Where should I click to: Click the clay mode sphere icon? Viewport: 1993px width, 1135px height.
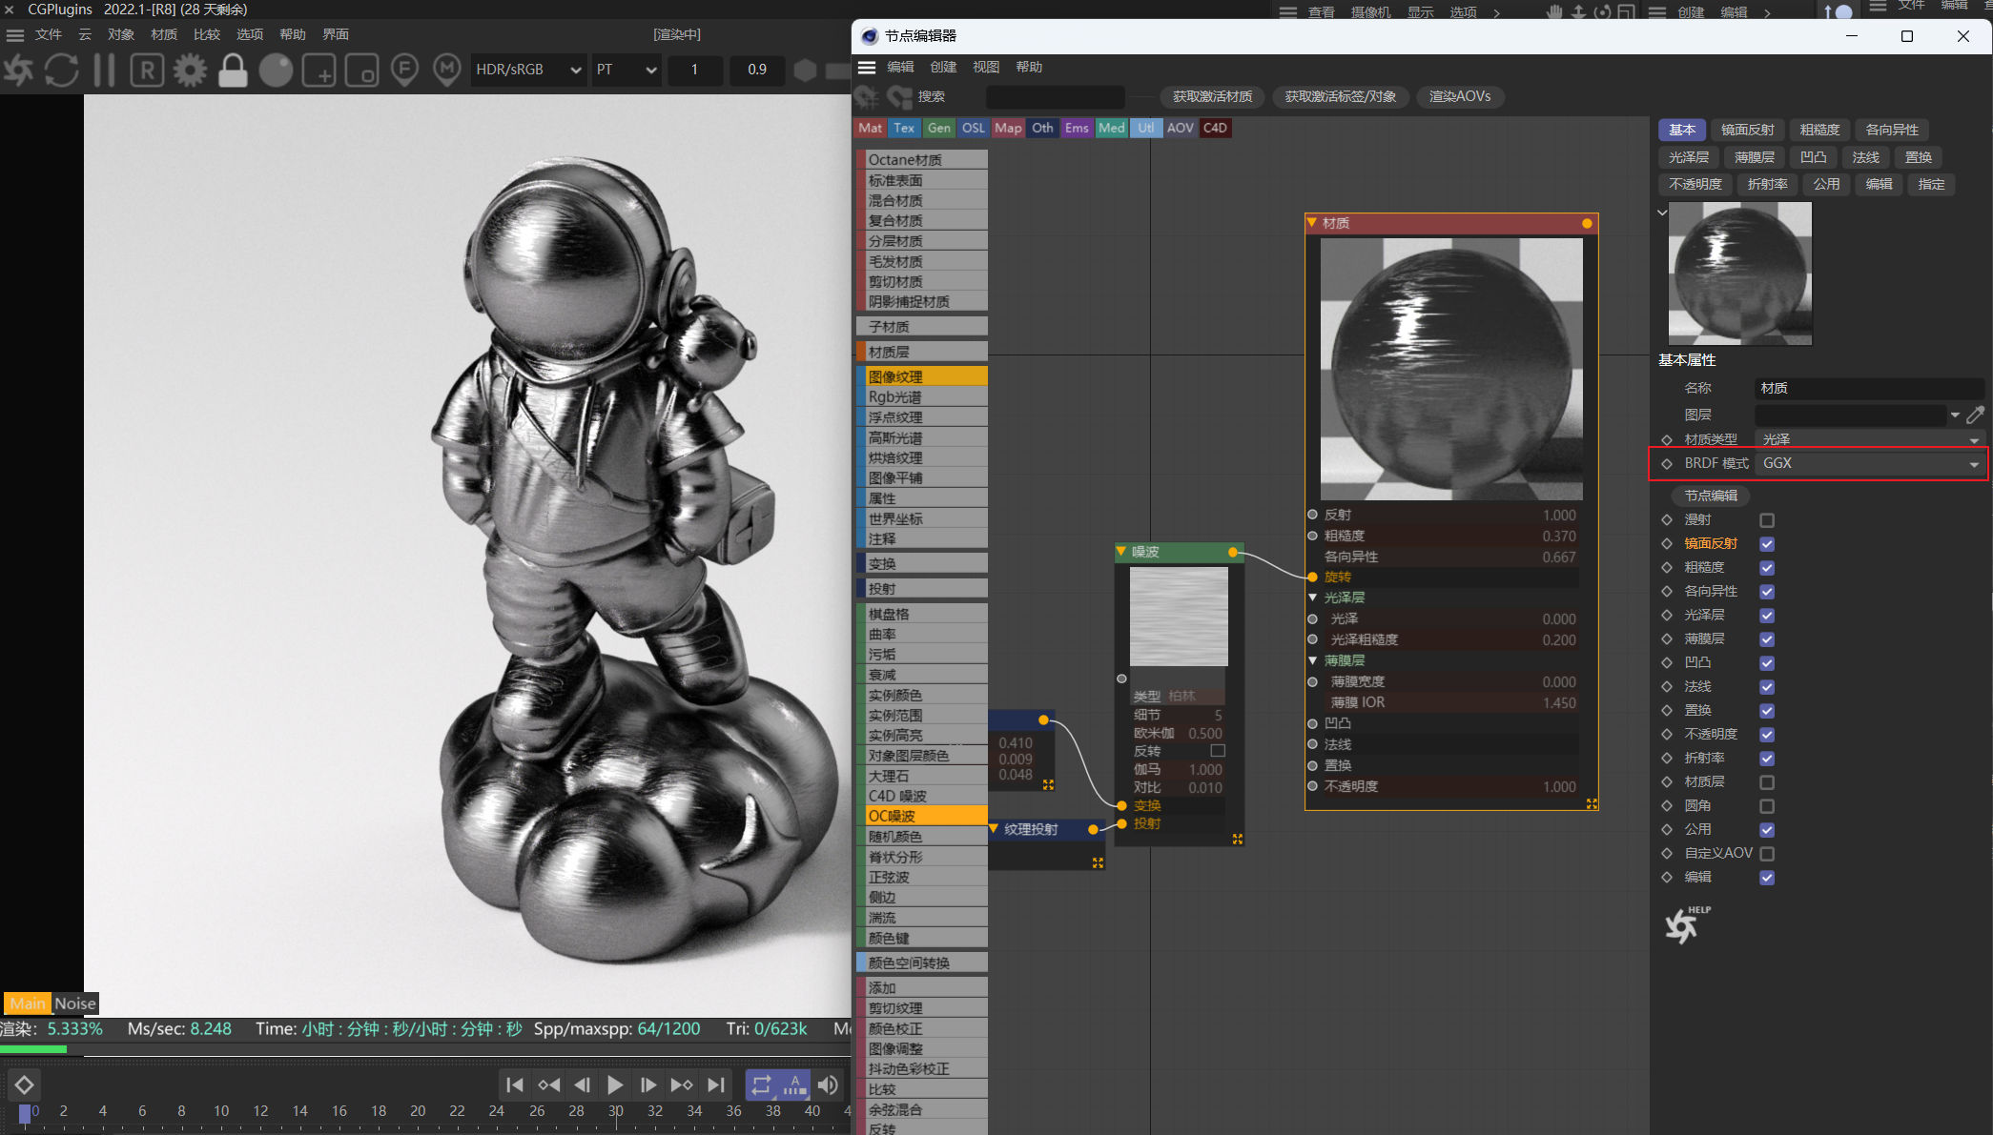click(277, 70)
